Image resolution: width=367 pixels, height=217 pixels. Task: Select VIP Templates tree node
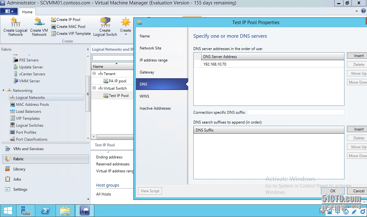(25, 118)
